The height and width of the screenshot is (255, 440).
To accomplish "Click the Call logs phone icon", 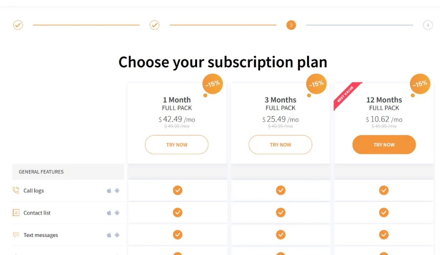I will [x=16, y=191].
